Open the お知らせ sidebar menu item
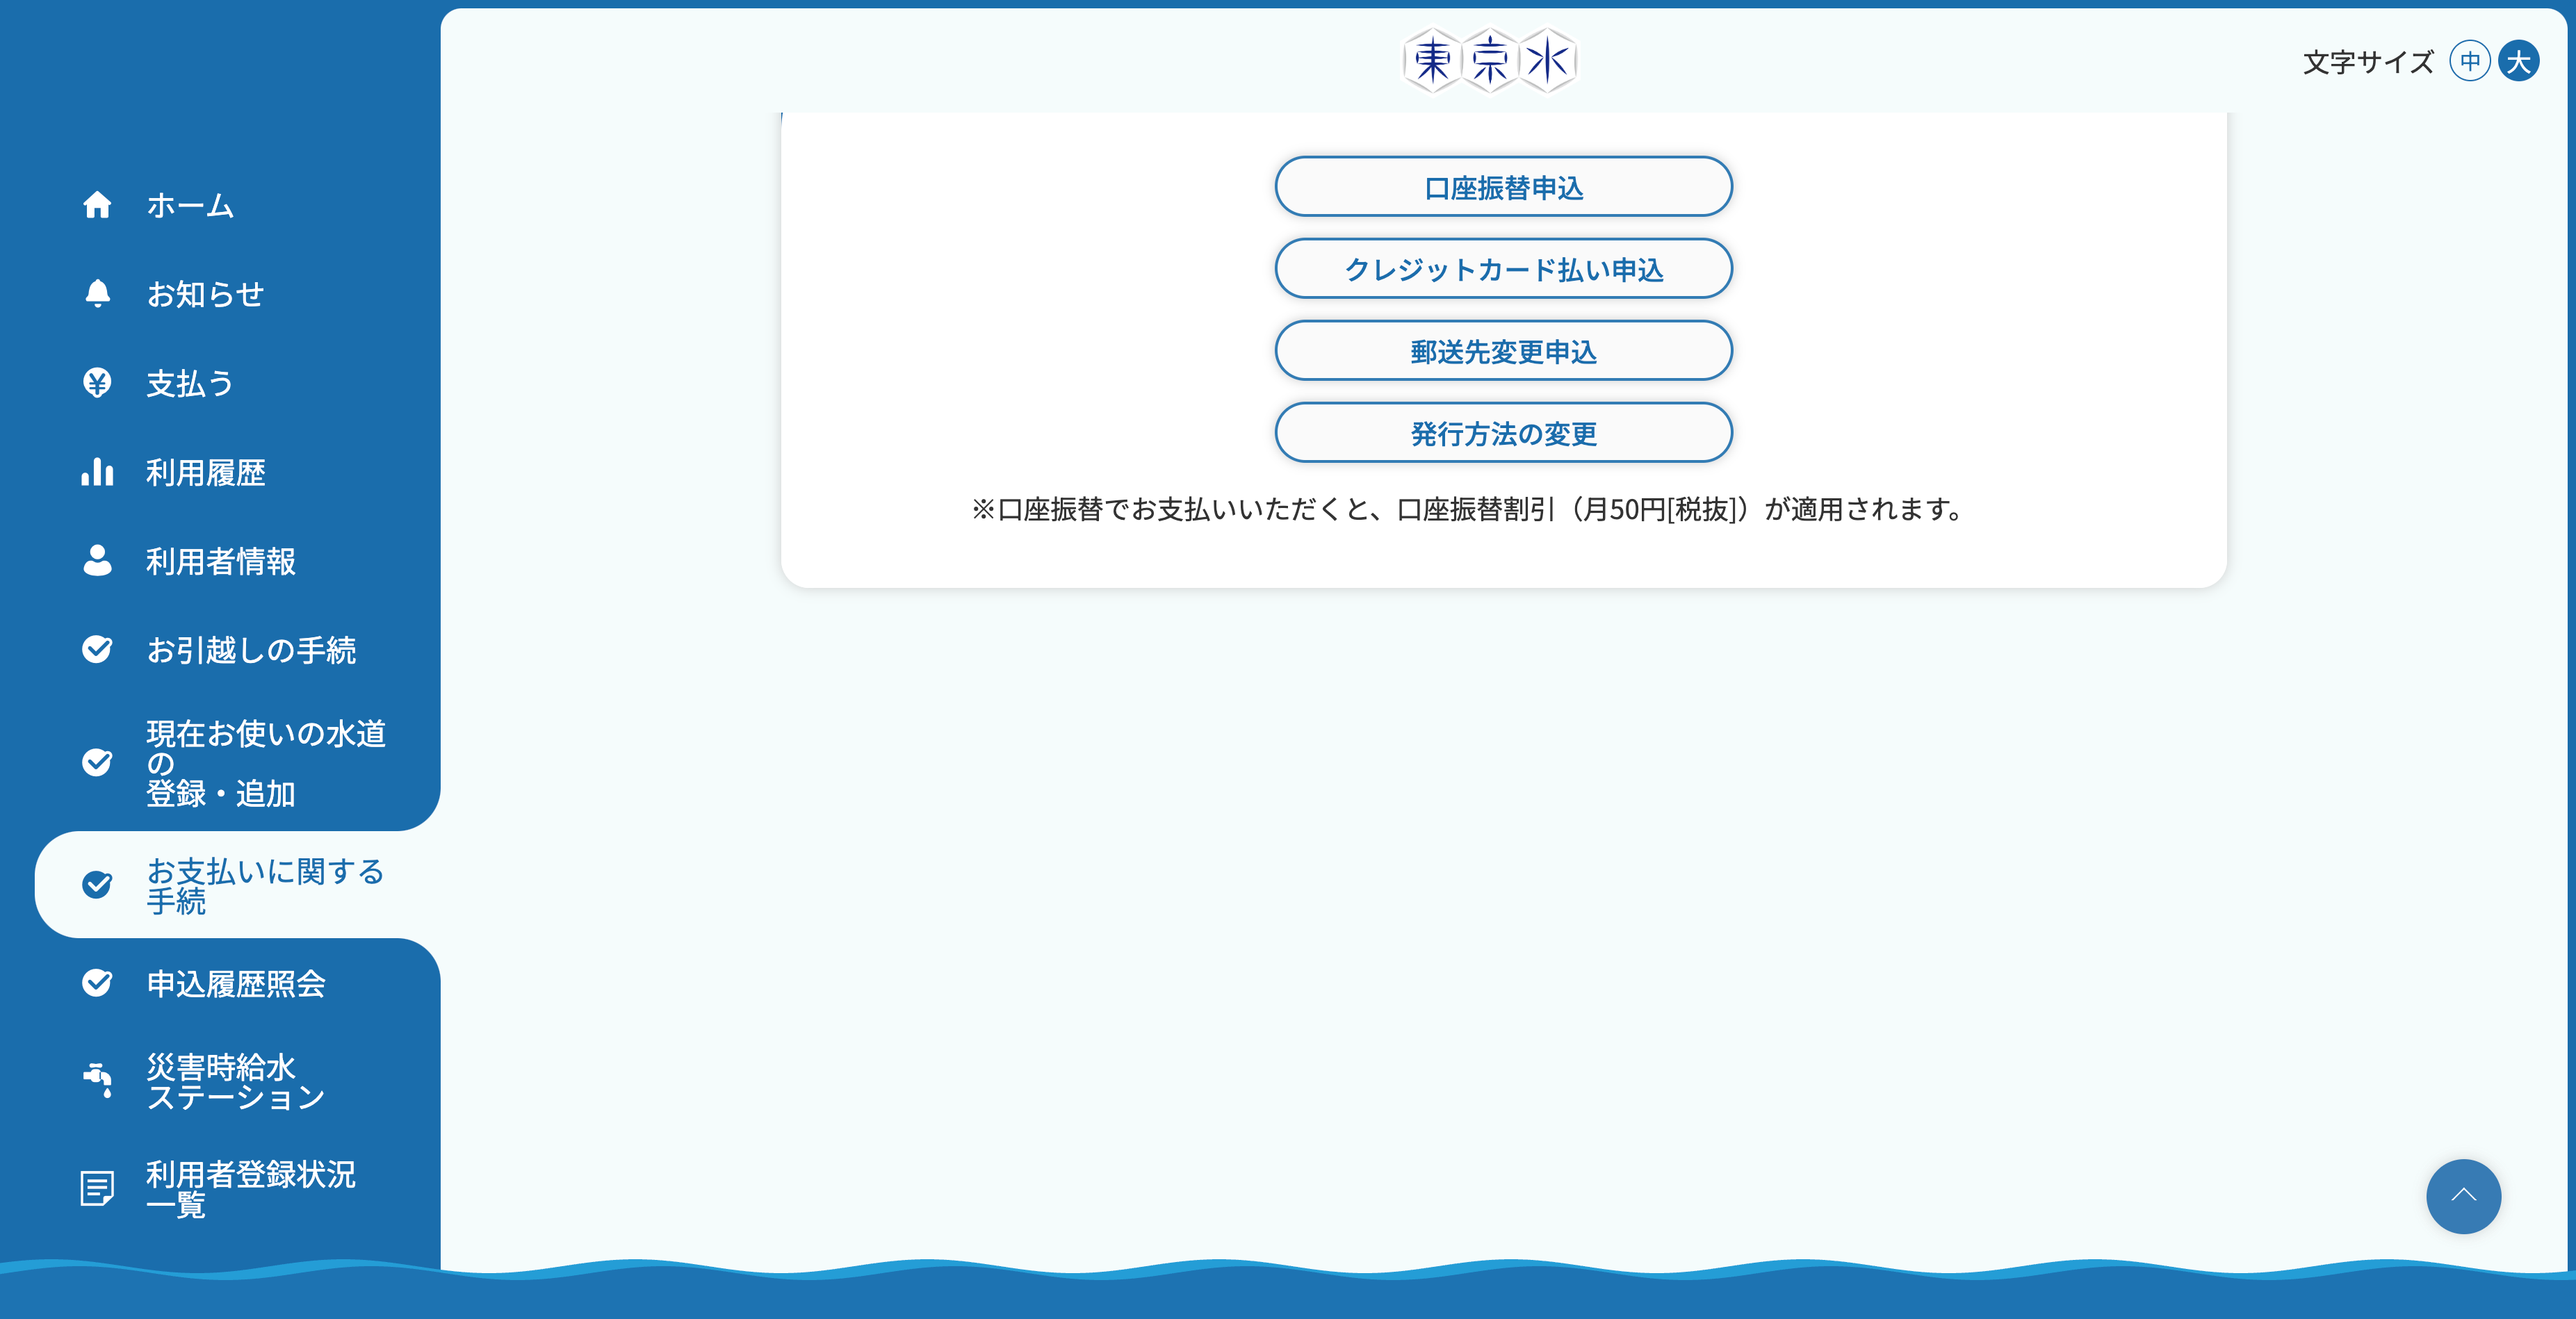 tap(205, 294)
